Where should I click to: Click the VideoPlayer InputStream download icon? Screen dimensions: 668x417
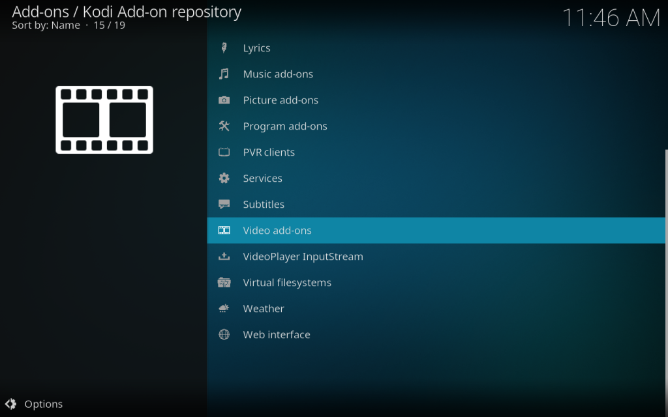click(224, 257)
